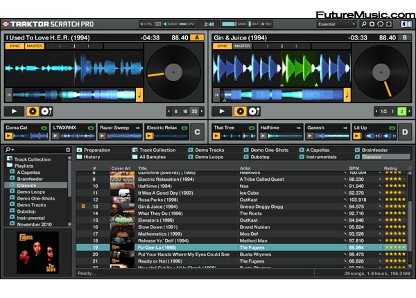Open the search options dropdown in browser
The image size is (416, 298).
(x=10, y=150)
